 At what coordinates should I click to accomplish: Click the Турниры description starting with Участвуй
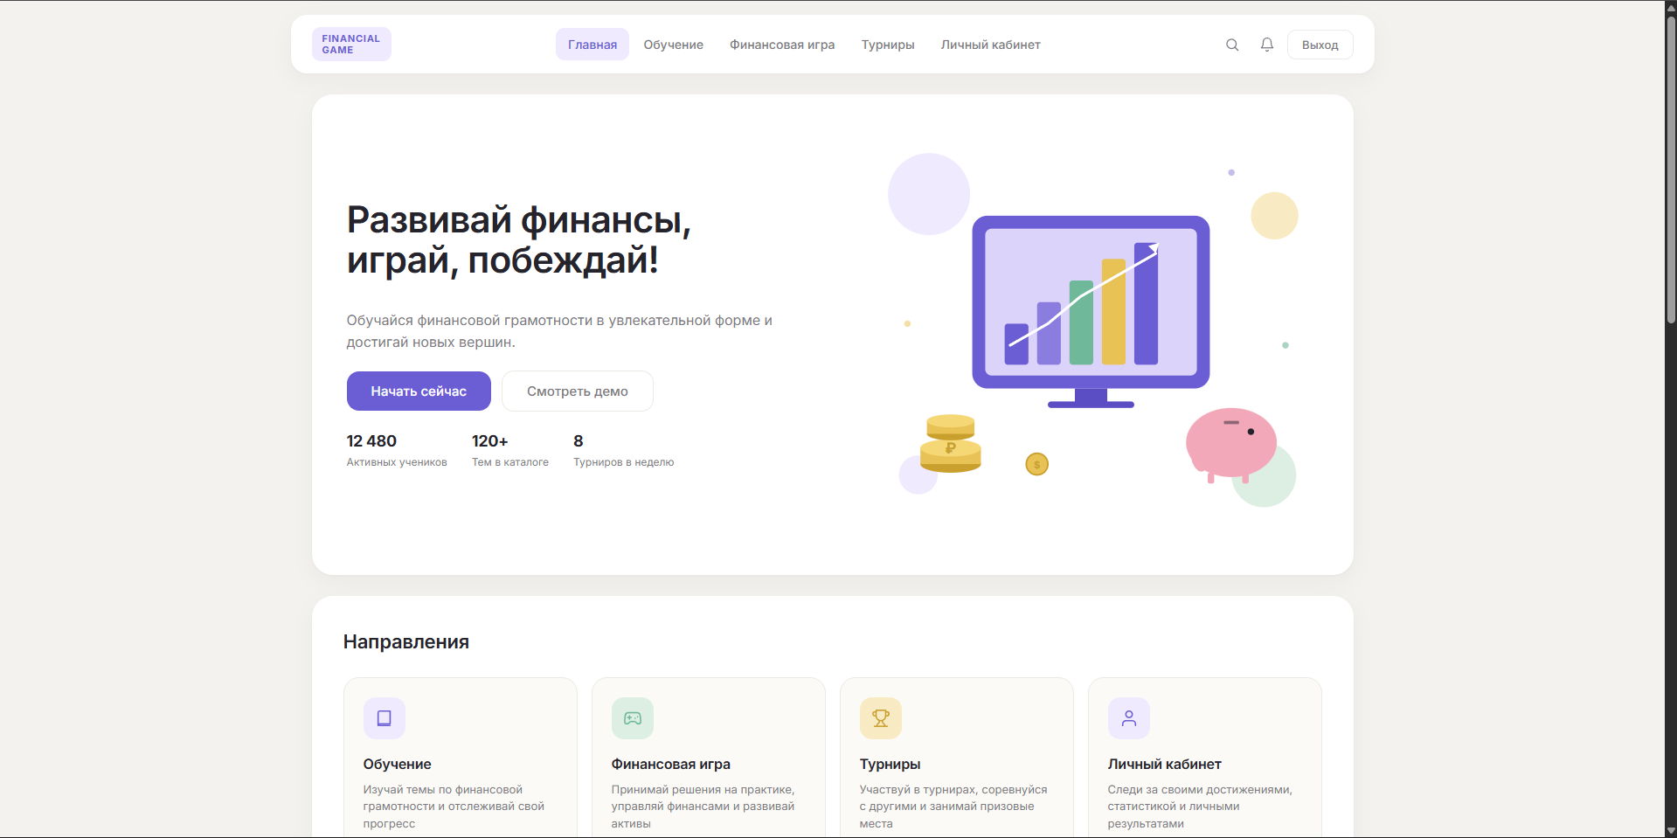[x=953, y=807]
